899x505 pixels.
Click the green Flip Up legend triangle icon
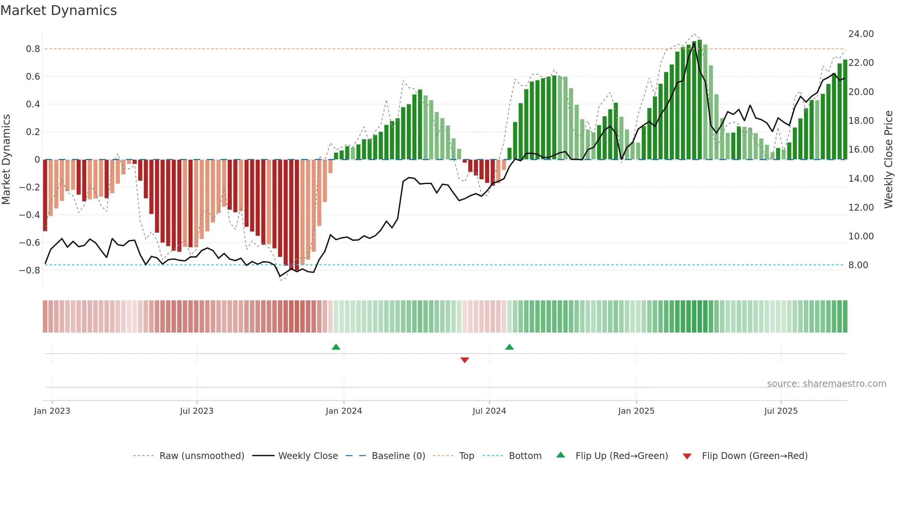[561, 455]
